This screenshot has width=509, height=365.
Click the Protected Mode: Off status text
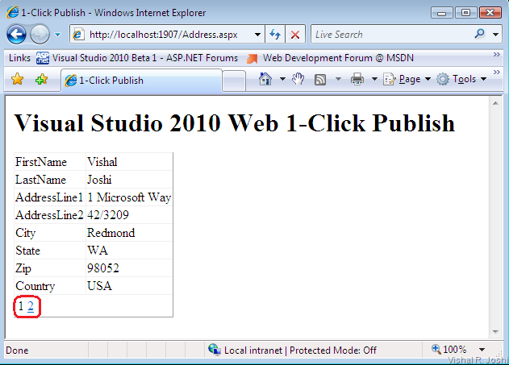tap(332, 350)
